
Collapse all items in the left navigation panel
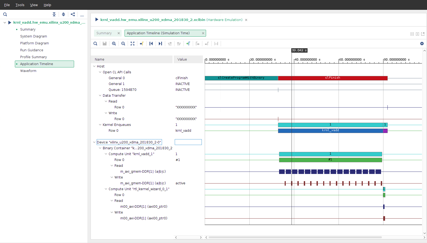pyautogui.click(x=54, y=14)
